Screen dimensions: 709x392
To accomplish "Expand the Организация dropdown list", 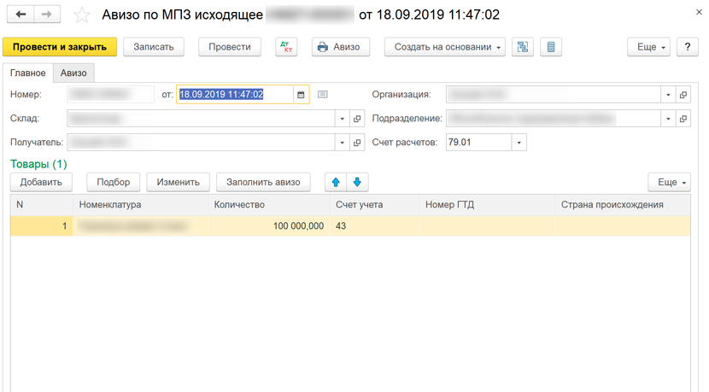I will [x=667, y=95].
